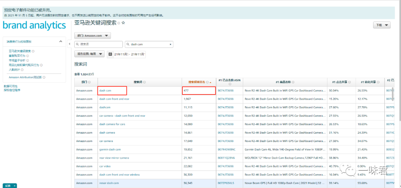Click the search field containing dash cam
Image resolution: width=401 pixels, height=188 pixels.
tap(149, 44)
